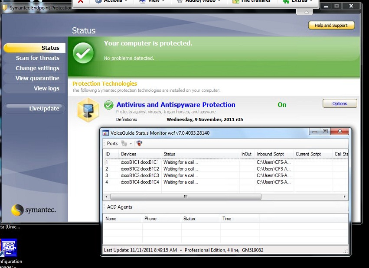
Task: Click the Phone column header in ACD Agents
Action: (162, 219)
